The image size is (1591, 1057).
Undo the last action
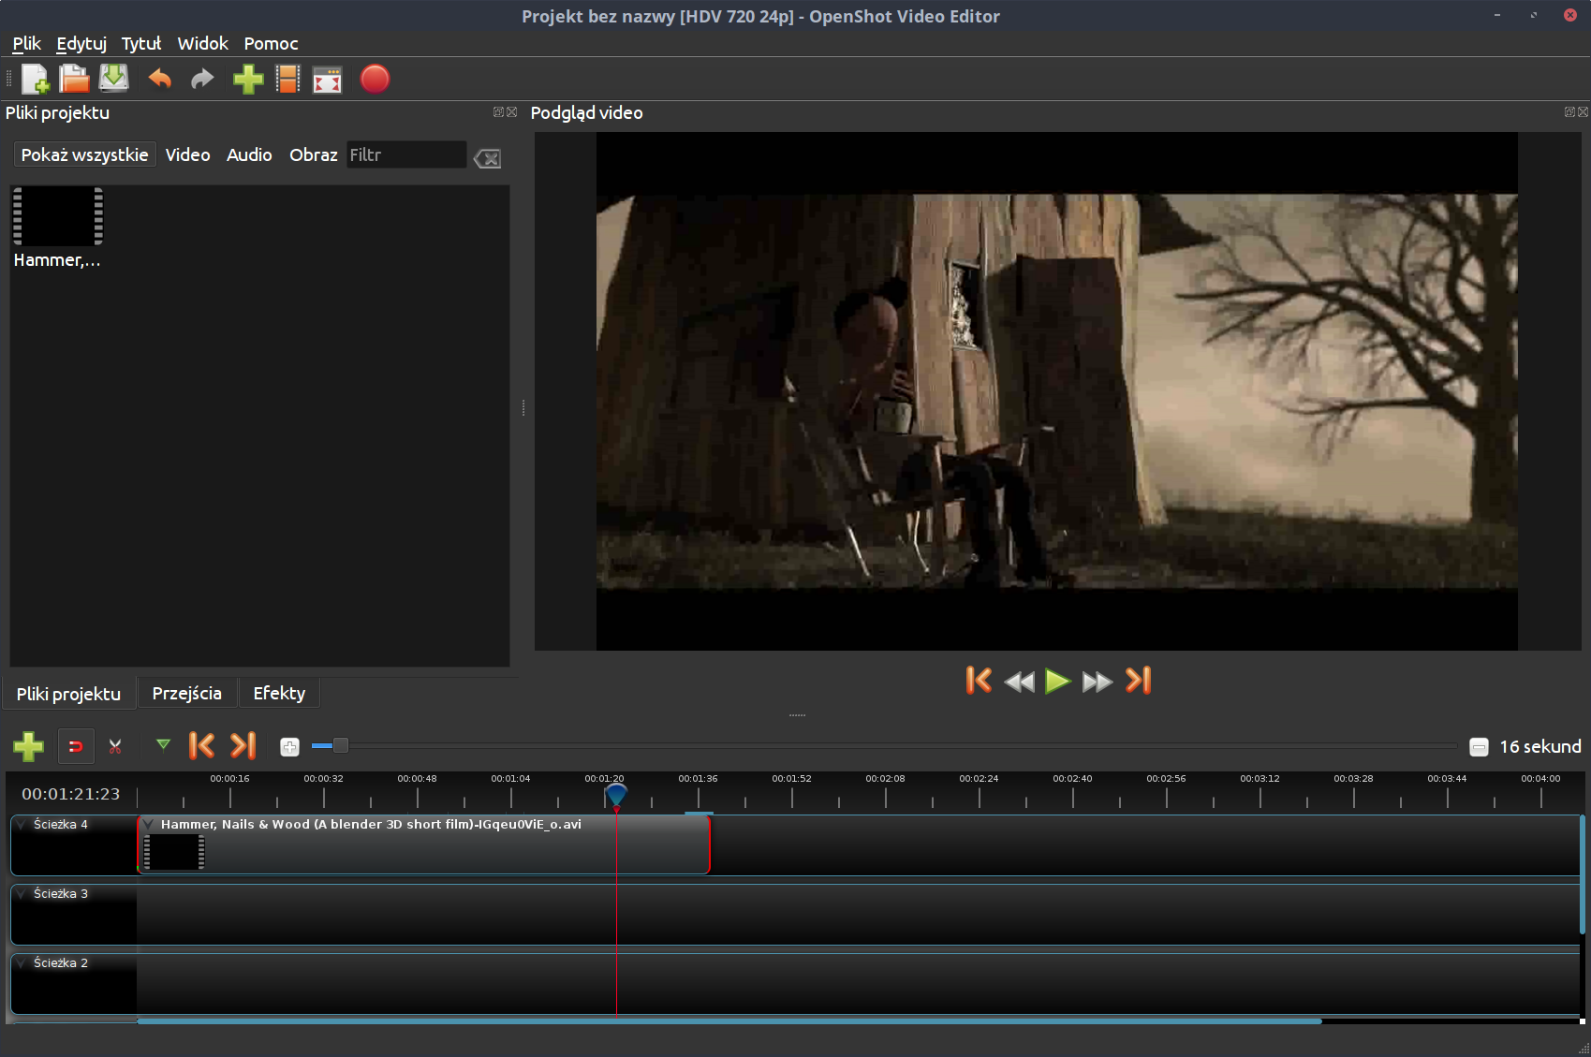tap(160, 80)
